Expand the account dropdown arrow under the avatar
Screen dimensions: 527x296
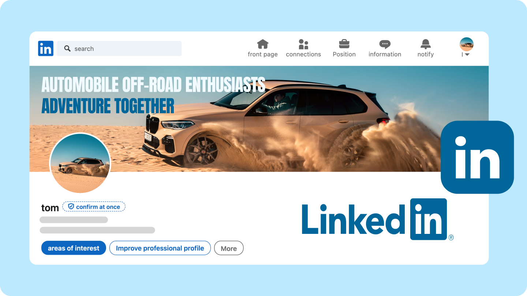(467, 55)
